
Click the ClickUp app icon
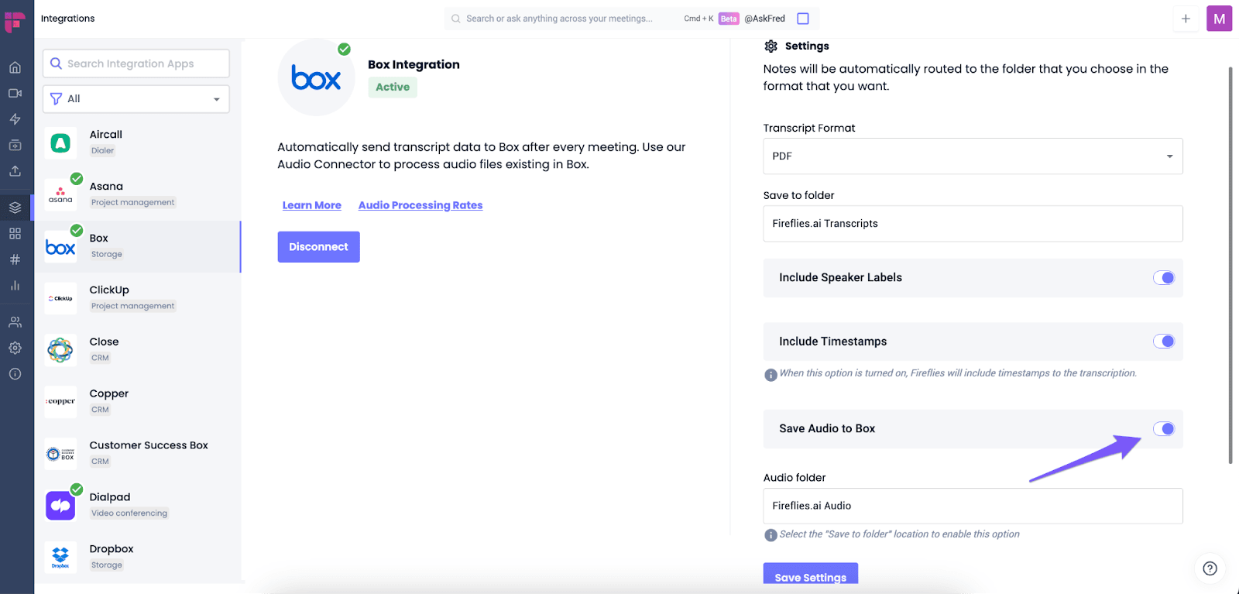[x=60, y=298]
